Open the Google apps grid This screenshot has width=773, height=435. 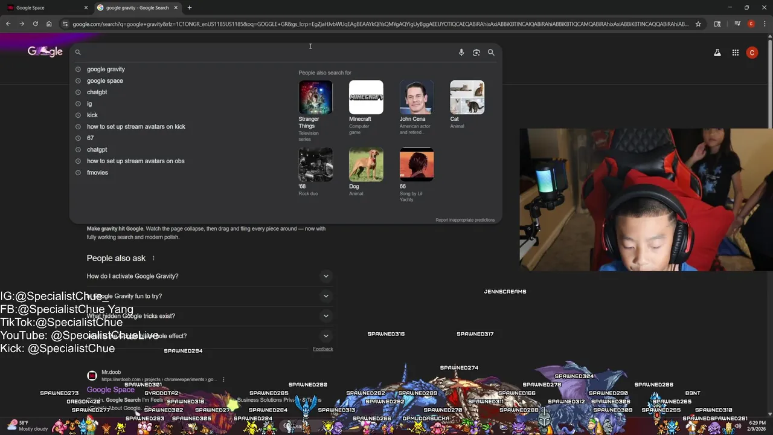[x=736, y=53]
